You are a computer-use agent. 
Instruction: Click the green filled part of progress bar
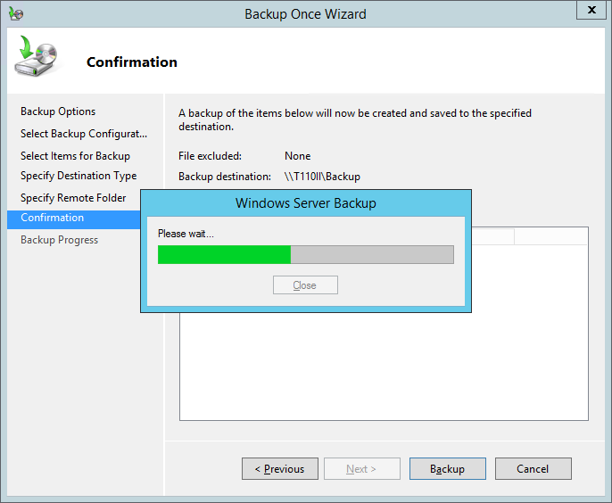(224, 255)
